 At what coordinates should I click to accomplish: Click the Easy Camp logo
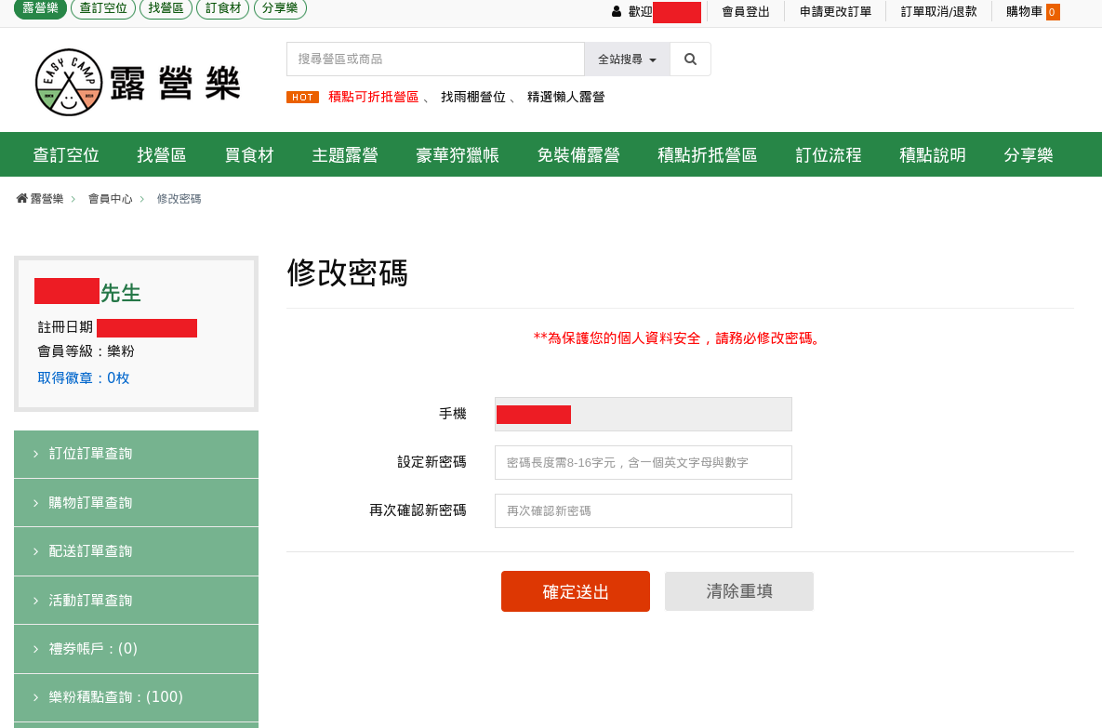138,82
